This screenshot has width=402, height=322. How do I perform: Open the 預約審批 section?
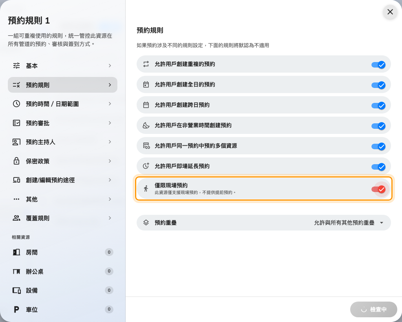point(62,123)
